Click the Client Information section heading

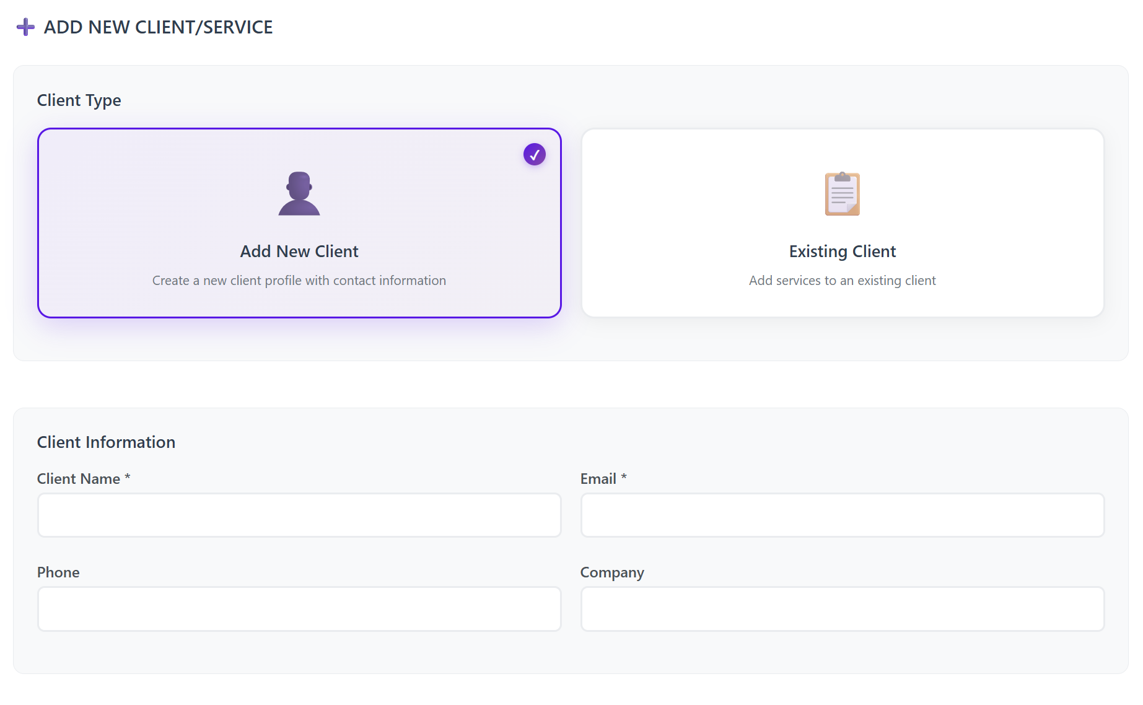tap(106, 442)
